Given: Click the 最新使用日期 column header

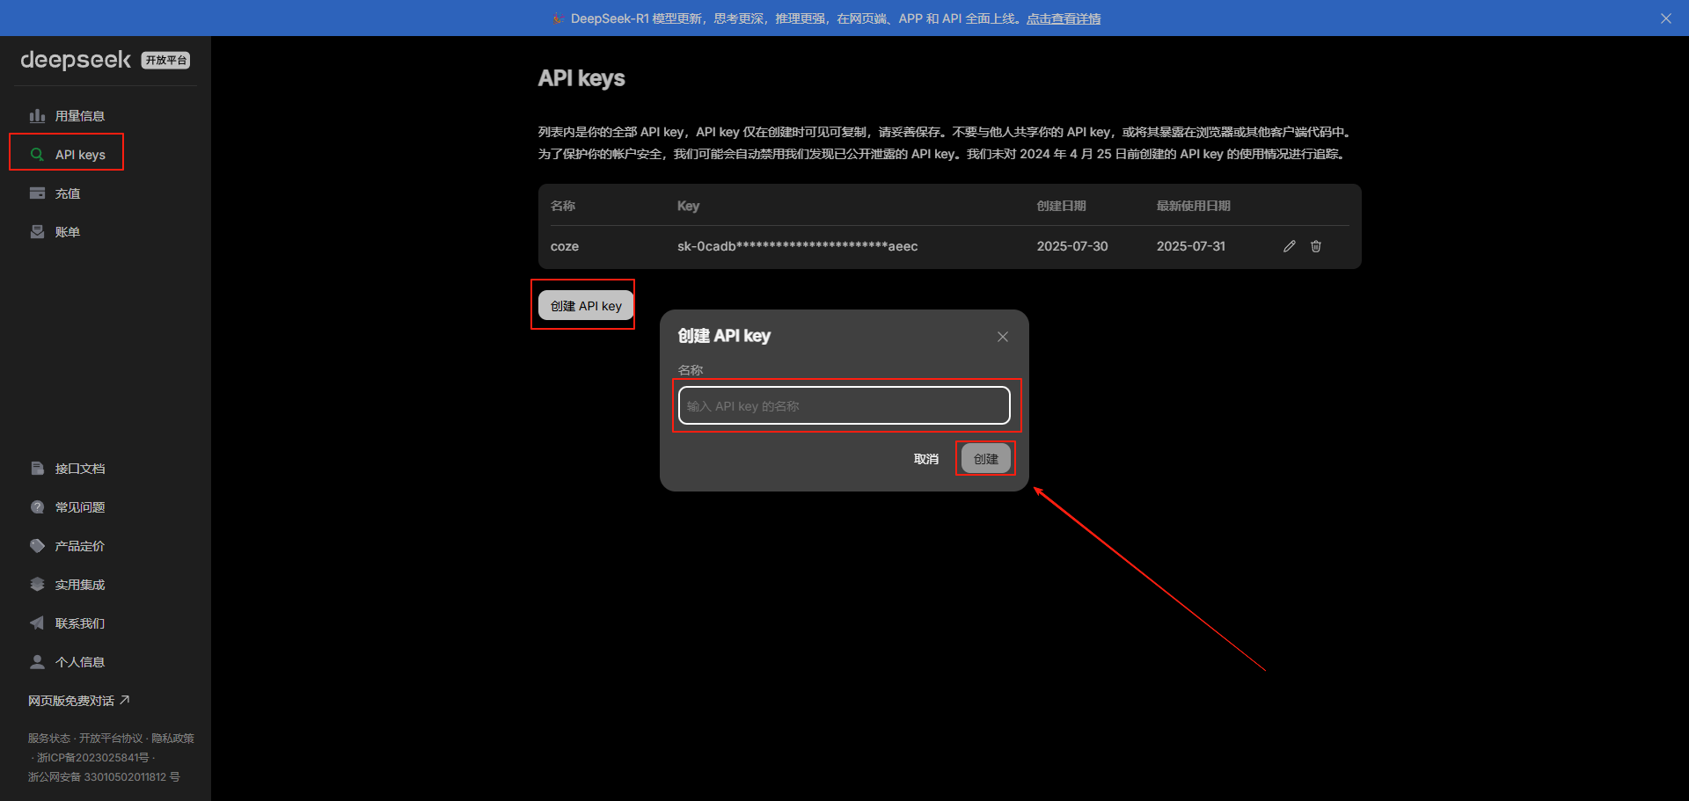Looking at the screenshot, I should 1194,206.
